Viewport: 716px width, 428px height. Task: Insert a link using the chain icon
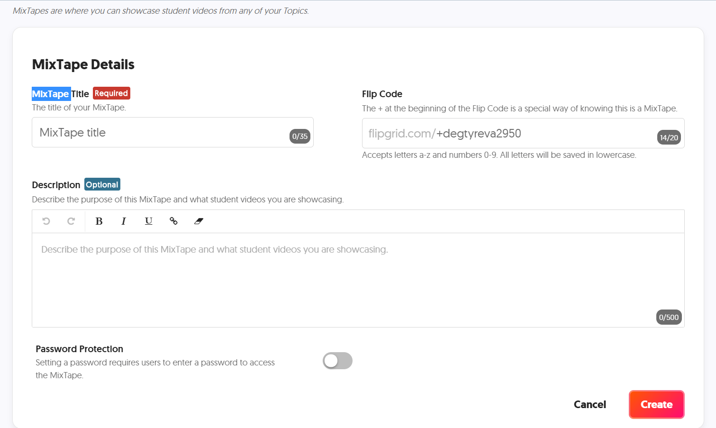coord(173,221)
